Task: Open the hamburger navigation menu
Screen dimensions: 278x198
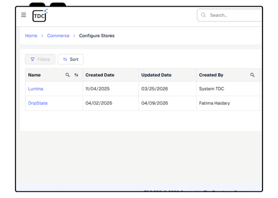Action: click(x=24, y=15)
